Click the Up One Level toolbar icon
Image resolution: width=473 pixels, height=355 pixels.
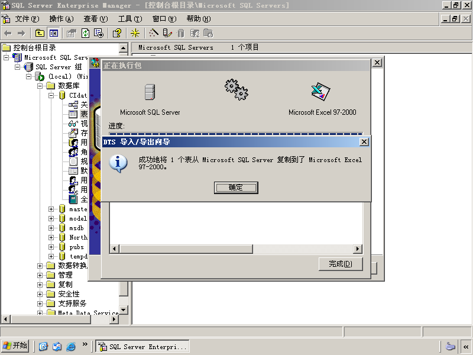(x=40, y=33)
